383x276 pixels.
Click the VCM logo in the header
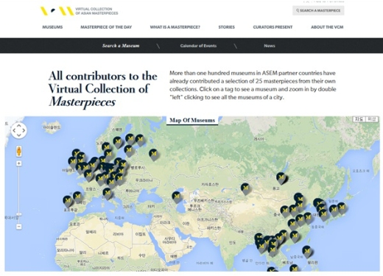80,11
